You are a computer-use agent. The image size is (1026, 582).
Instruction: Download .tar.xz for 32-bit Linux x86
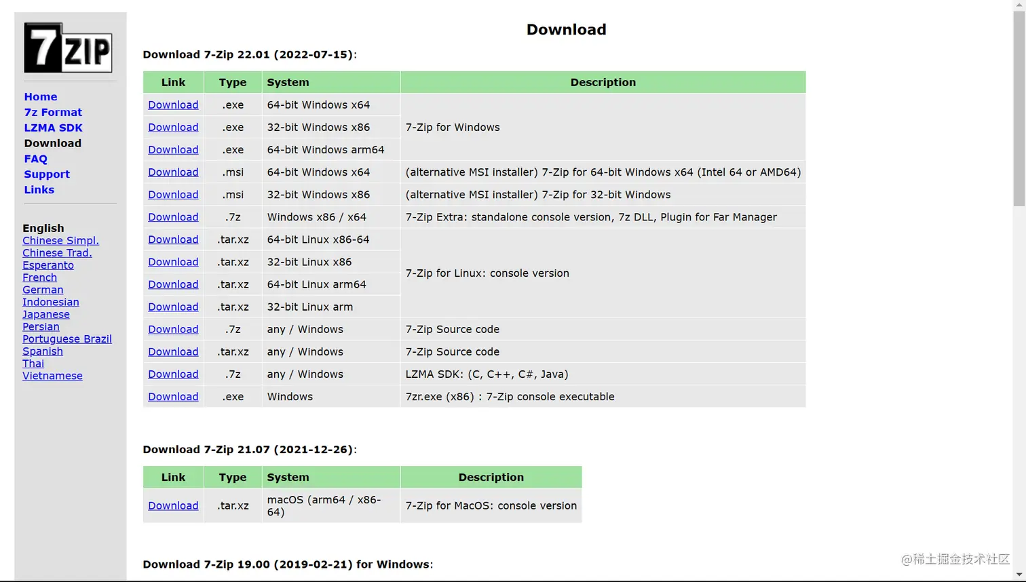pyautogui.click(x=173, y=262)
